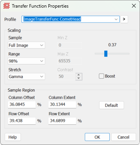Click the Row Extent input field
The height and width of the screenshot is (145, 140).
[62, 121]
